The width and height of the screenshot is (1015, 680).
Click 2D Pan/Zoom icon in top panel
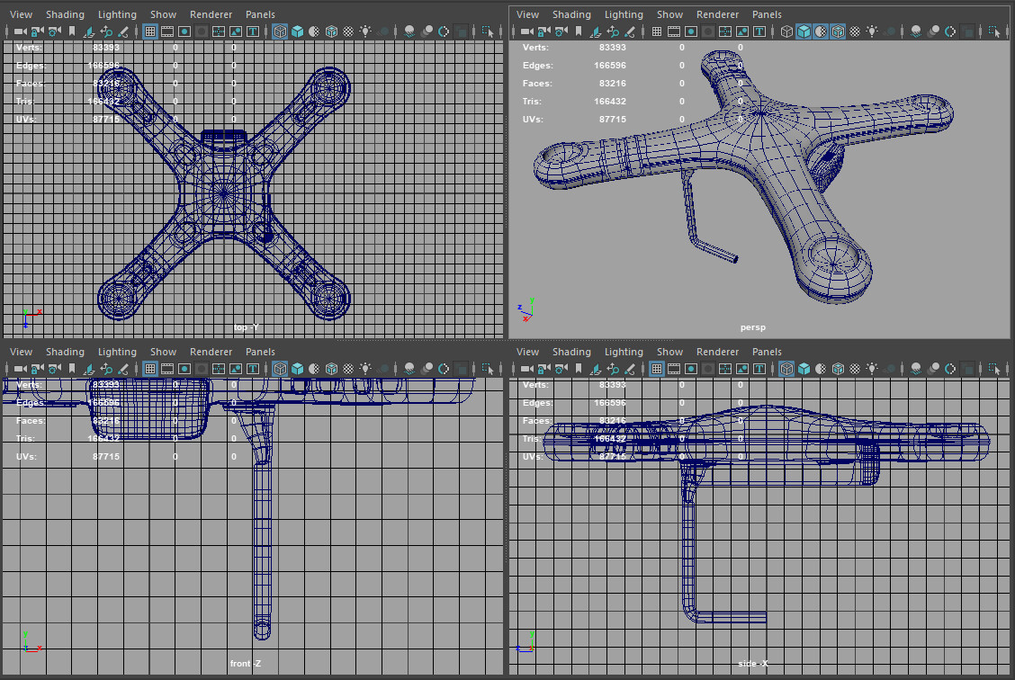106,31
